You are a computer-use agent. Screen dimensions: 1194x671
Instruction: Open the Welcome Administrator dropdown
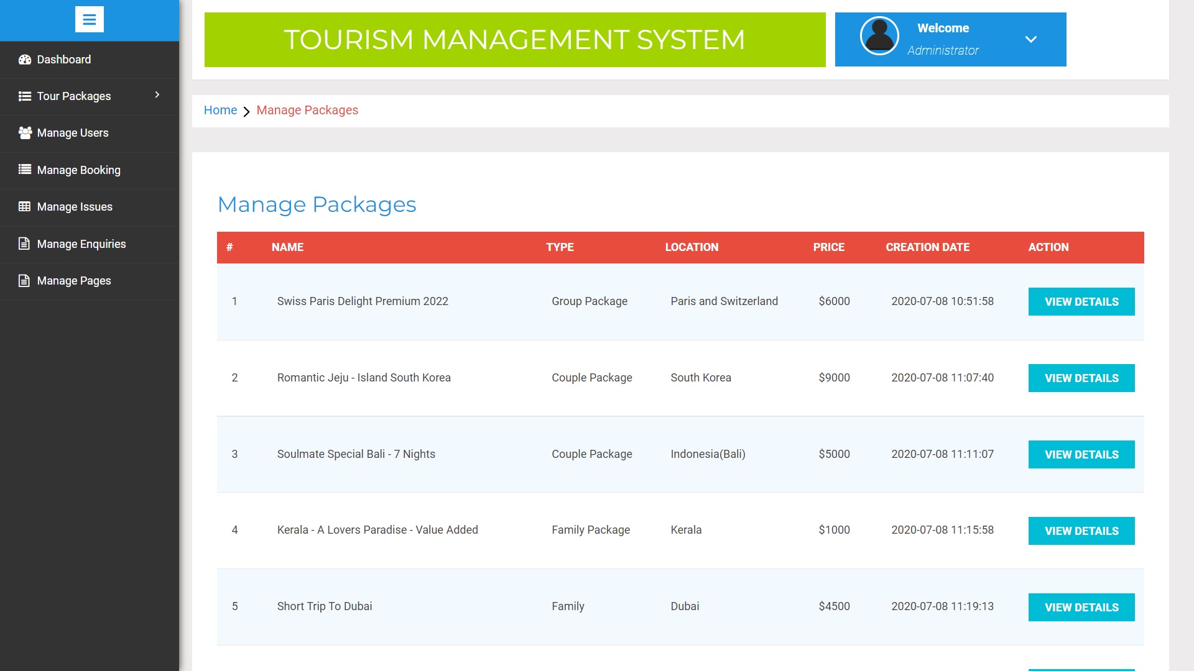tap(1031, 39)
